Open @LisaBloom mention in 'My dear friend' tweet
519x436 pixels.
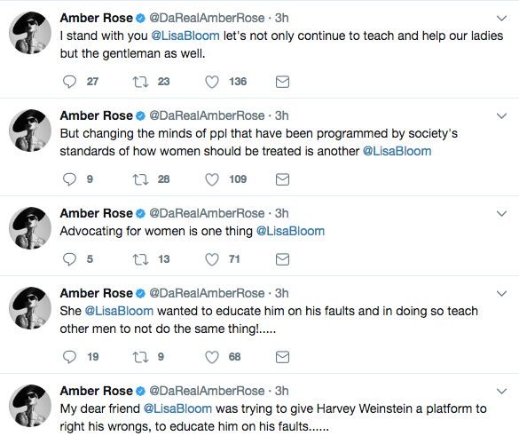pyautogui.click(x=177, y=408)
